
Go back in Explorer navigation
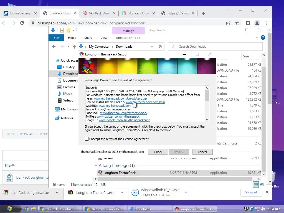tap(54, 47)
